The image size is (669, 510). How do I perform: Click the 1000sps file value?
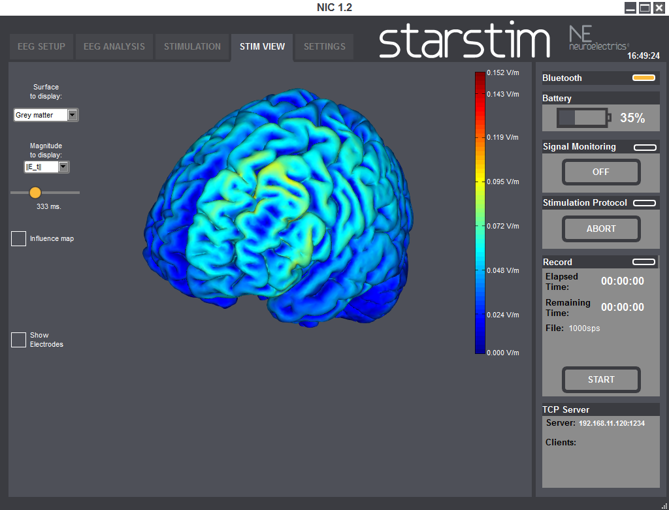coord(584,328)
